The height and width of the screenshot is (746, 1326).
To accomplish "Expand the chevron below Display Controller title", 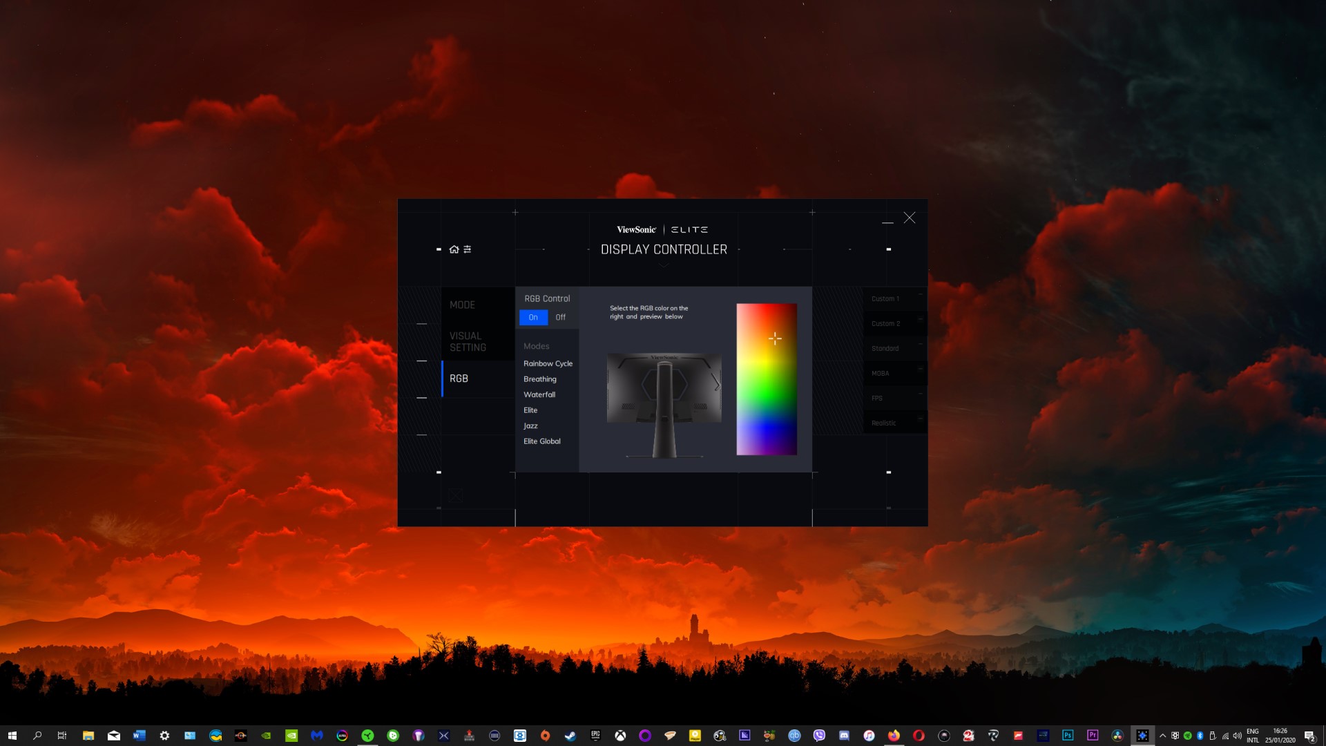I will 663,265.
